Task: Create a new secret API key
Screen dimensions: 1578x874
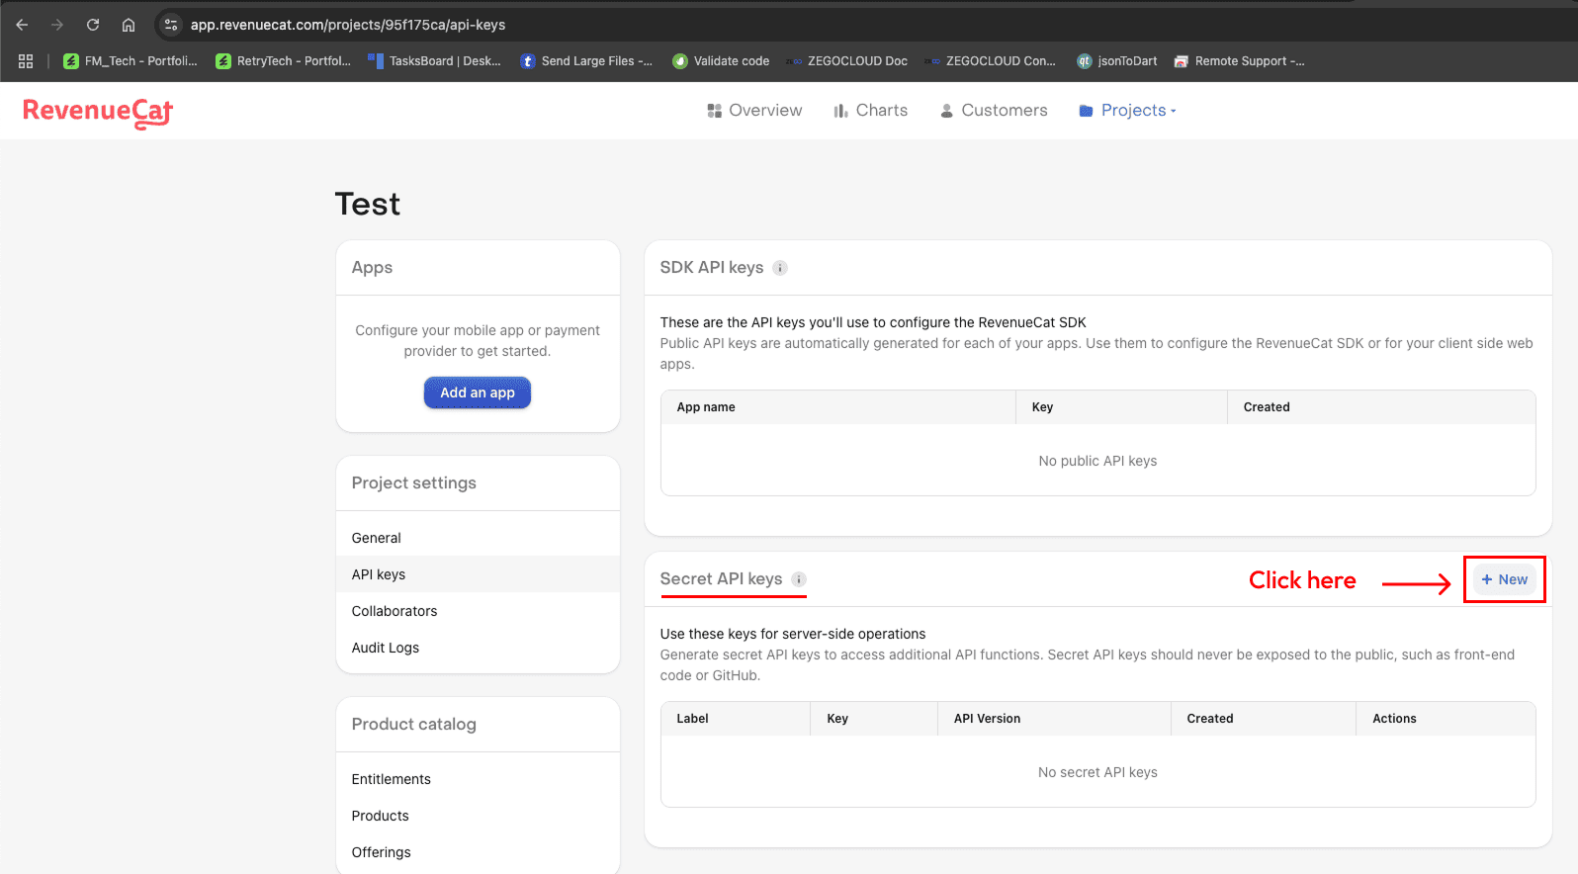Action: pyautogui.click(x=1504, y=579)
